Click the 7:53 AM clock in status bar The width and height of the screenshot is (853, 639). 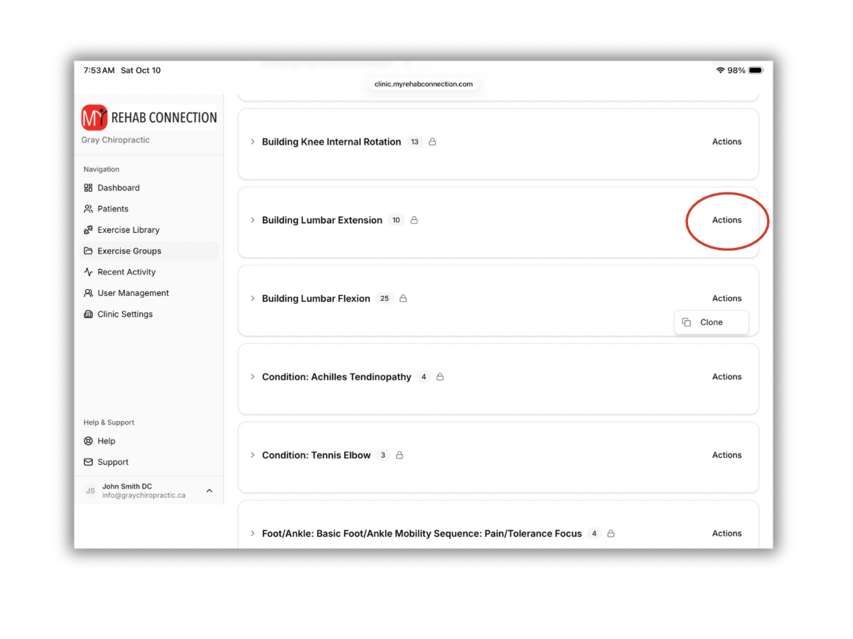point(99,70)
